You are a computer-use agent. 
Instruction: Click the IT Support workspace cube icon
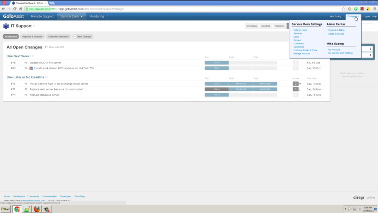point(6,26)
